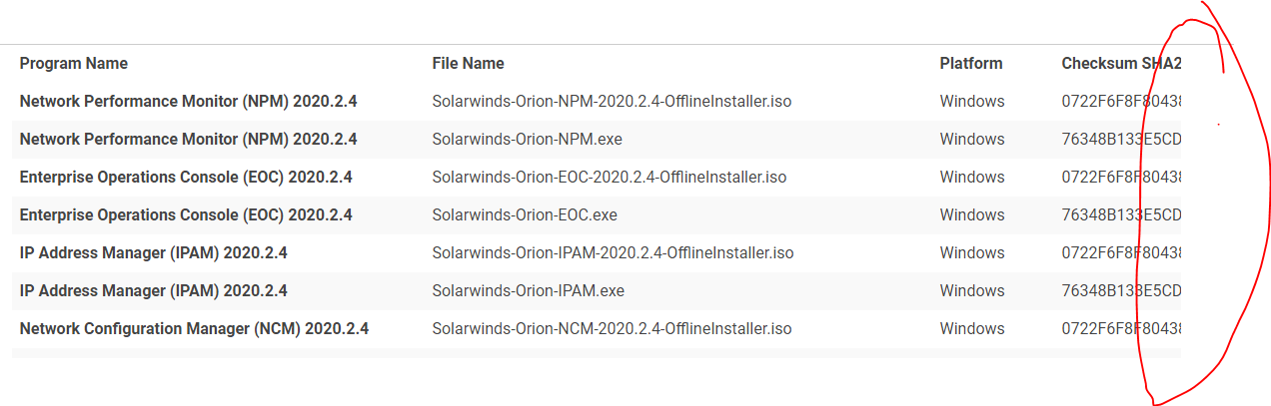This screenshot has width=1271, height=406.
Task: Click the checksum in the Solarwinds-Orion-IPAM.exe row
Action: [x=1121, y=291]
